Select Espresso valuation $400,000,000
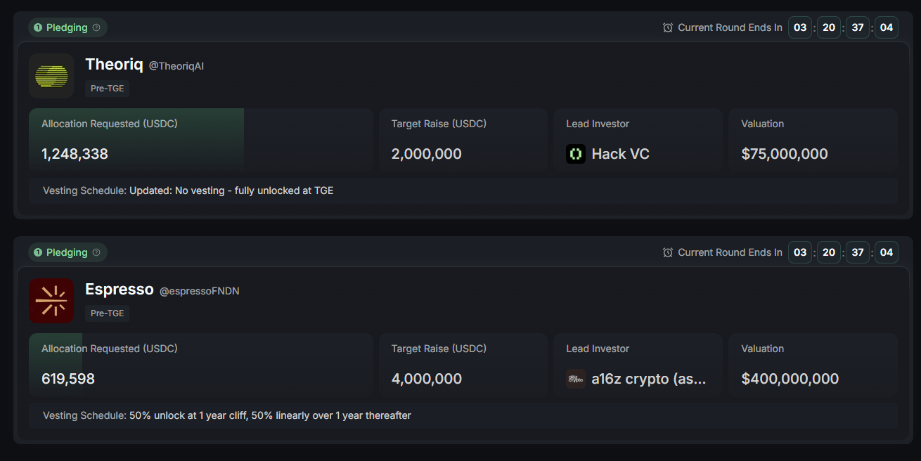 click(x=790, y=379)
